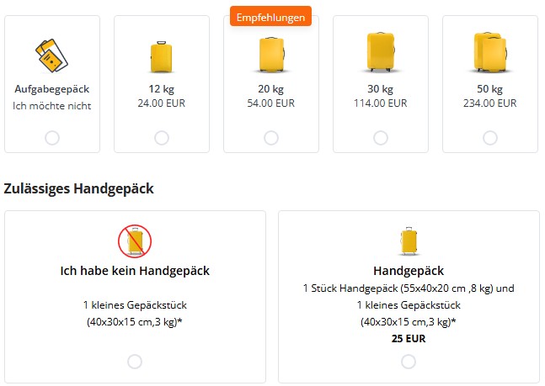Click the 12 kg suitcase icon

[161, 57]
